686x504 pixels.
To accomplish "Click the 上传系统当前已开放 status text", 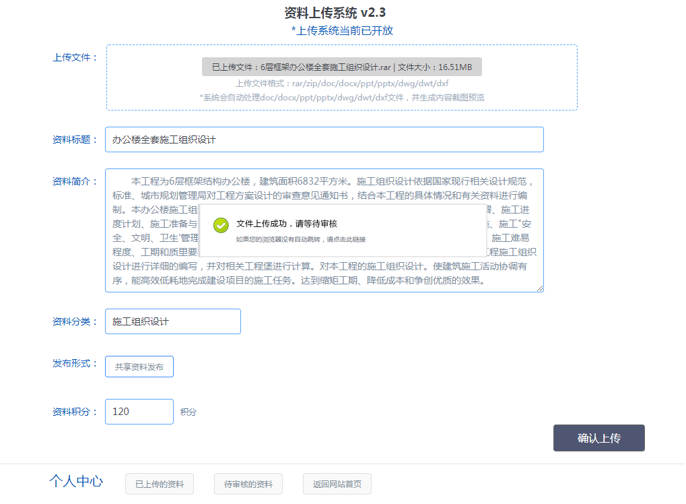I will click(x=342, y=30).
